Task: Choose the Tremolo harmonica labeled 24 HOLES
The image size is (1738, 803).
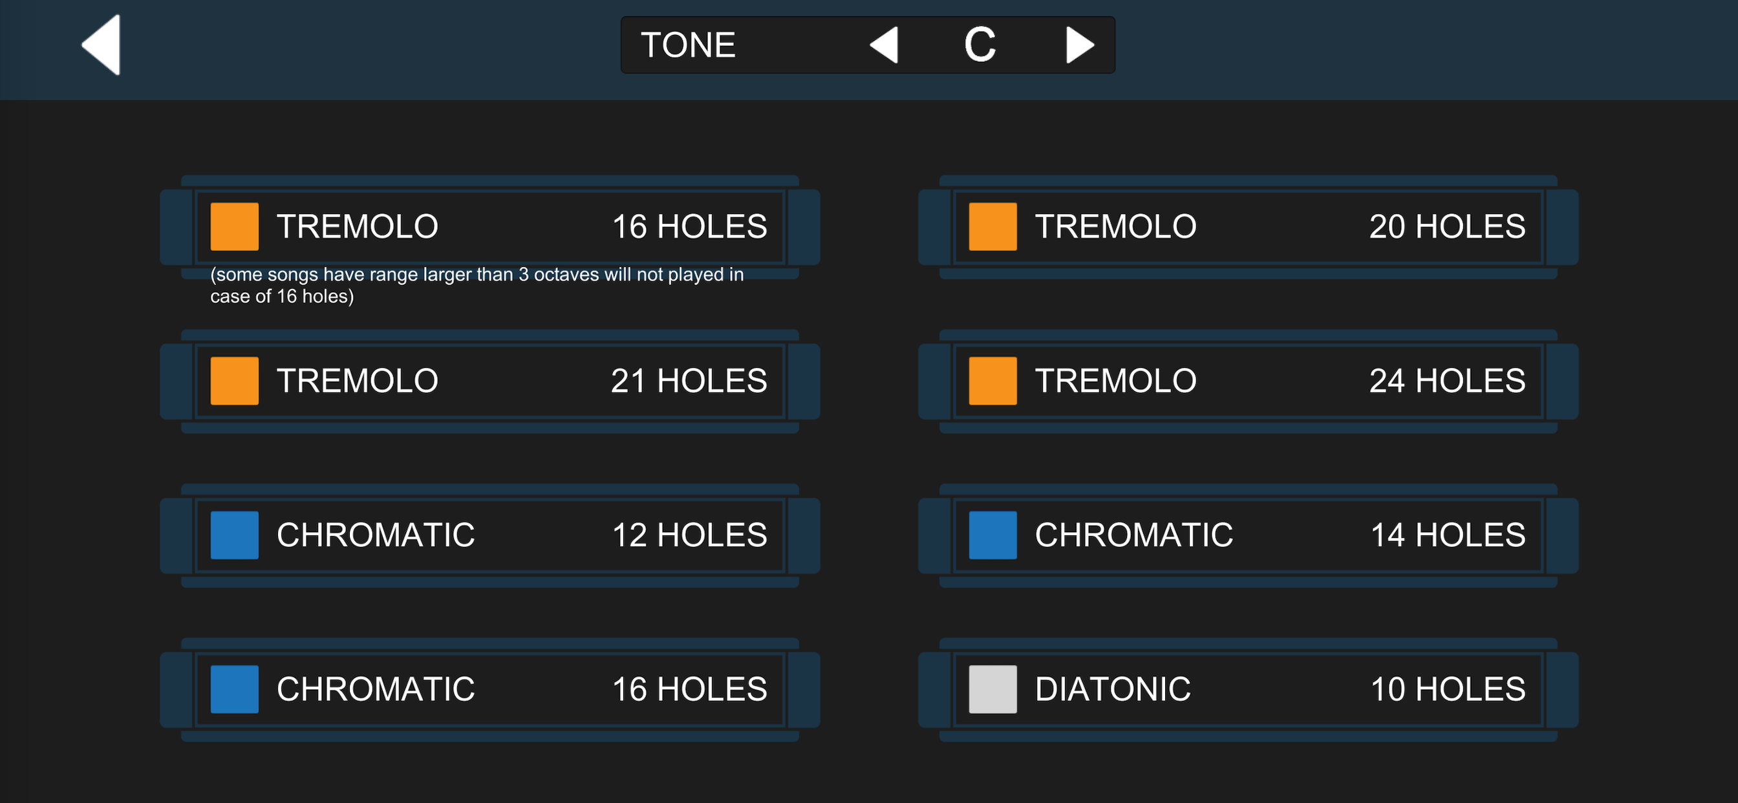Action: click(x=1248, y=381)
